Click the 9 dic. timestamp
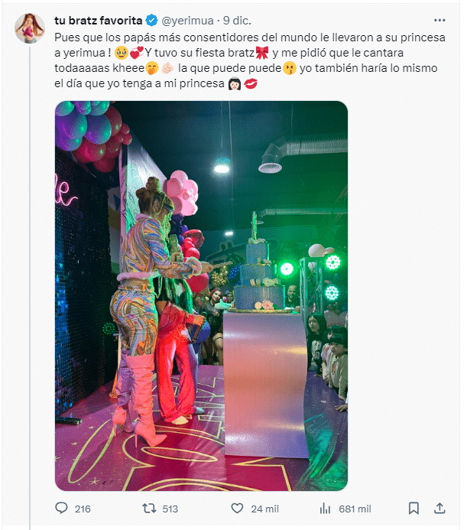The height and width of the screenshot is (530, 467). click(x=237, y=21)
